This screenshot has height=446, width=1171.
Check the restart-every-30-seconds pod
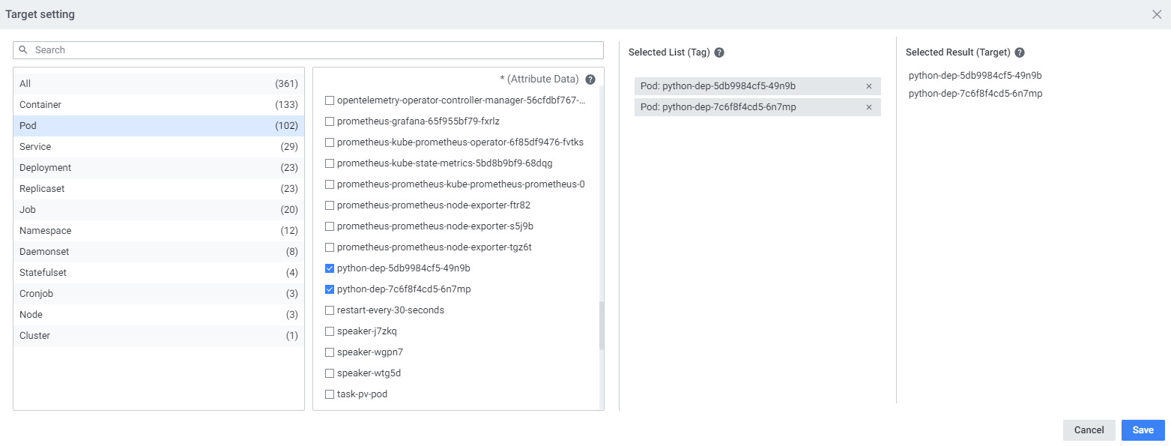(x=330, y=310)
